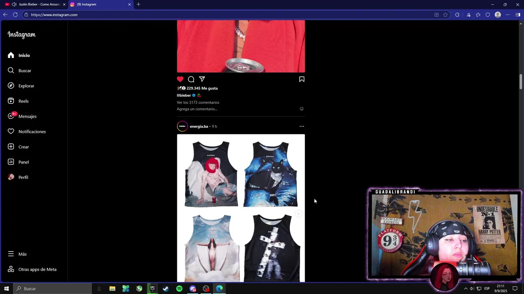Open Windows Start menu

point(7,289)
